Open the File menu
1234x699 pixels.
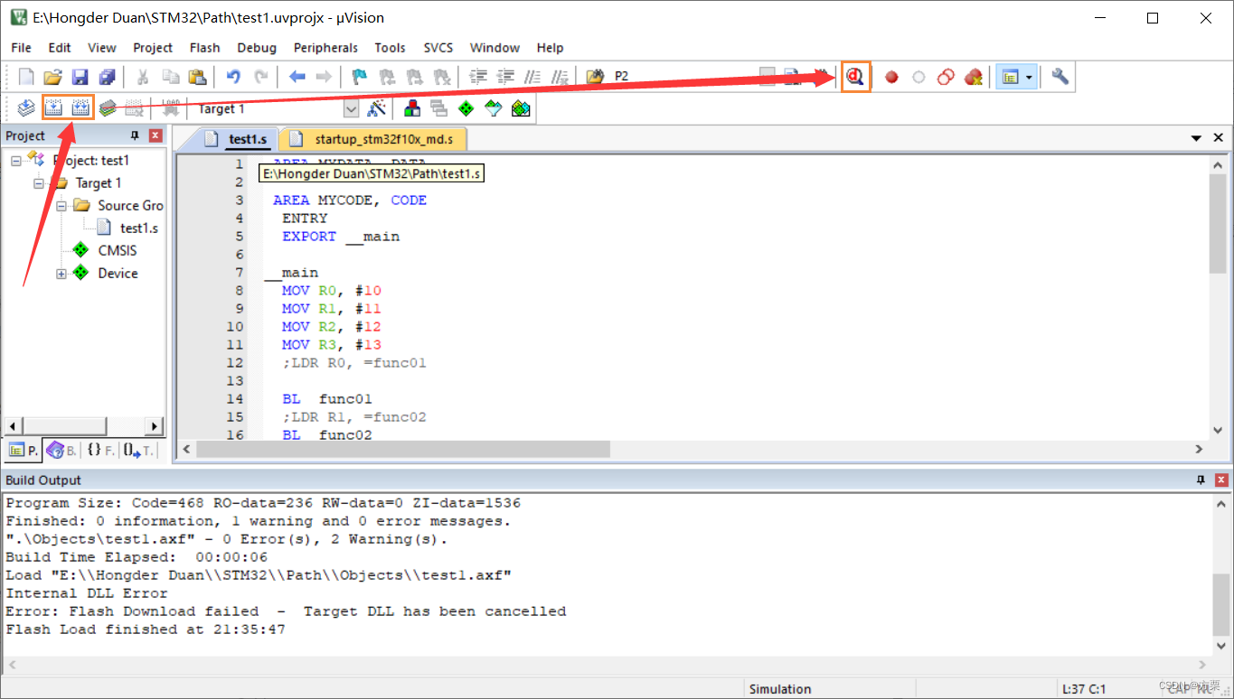point(21,48)
